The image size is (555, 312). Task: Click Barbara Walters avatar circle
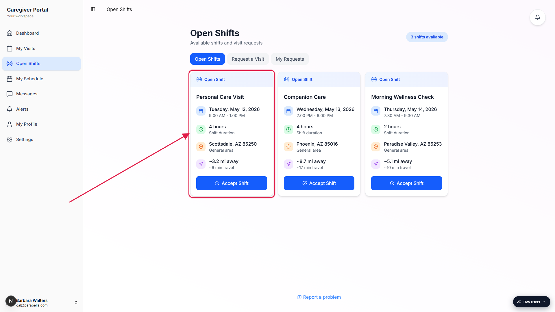[11, 301]
